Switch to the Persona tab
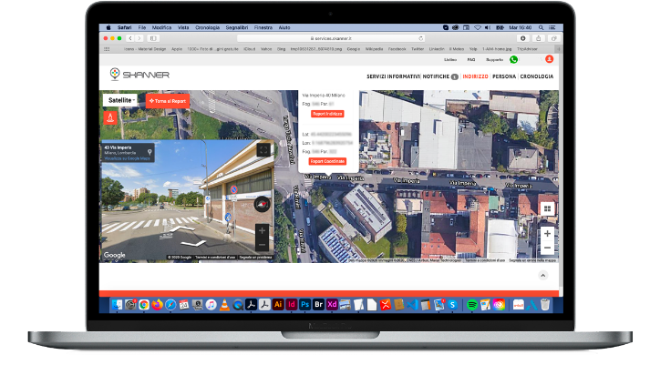This screenshot has height=375, width=660. (503, 76)
